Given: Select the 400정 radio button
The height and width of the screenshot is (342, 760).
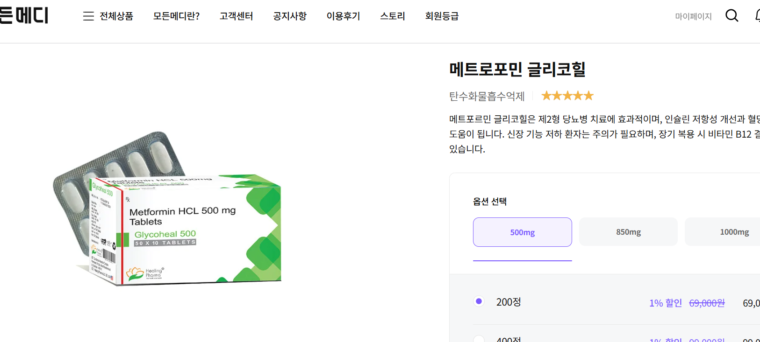Looking at the screenshot, I should point(479,339).
